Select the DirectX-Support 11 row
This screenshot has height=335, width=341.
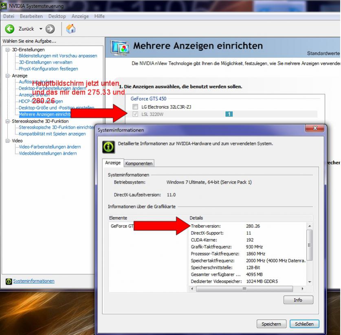[x=248, y=233]
